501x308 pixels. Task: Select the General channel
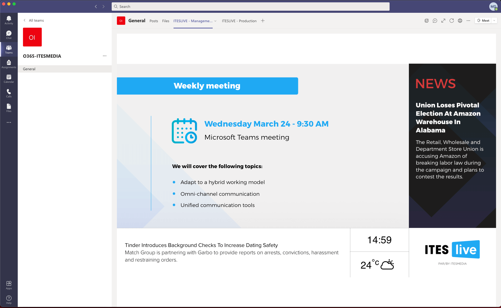(65, 69)
